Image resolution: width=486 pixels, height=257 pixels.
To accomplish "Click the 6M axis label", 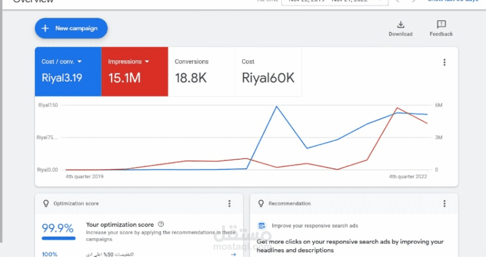I will pos(439,105).
